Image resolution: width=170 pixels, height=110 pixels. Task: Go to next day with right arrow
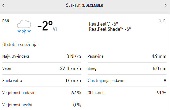coord(165,5)
